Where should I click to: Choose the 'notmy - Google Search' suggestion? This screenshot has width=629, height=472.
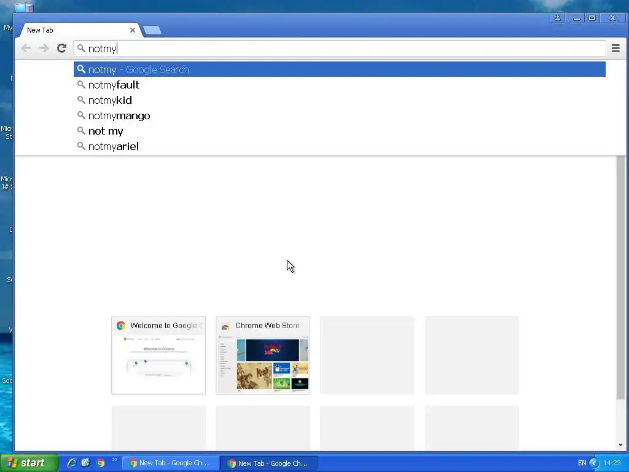coord(339,69)
